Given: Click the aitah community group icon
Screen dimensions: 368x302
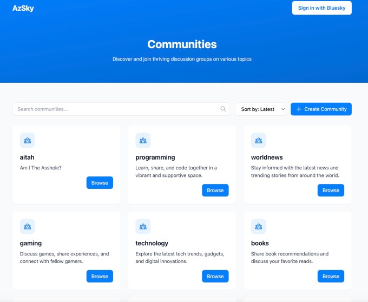Looking at the screenshot, I should coord(28,140).
